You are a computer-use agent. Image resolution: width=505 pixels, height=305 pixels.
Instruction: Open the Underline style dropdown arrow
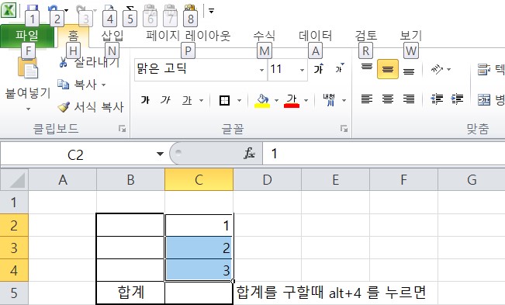tap(201, 100)
